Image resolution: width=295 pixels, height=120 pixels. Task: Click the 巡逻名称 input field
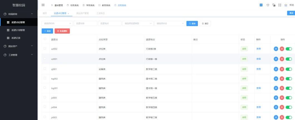tap(85, 24)
